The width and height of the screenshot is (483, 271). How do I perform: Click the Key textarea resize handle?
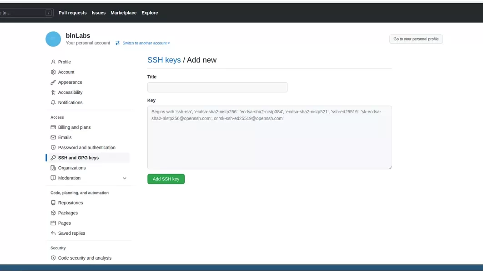(390, 167)
